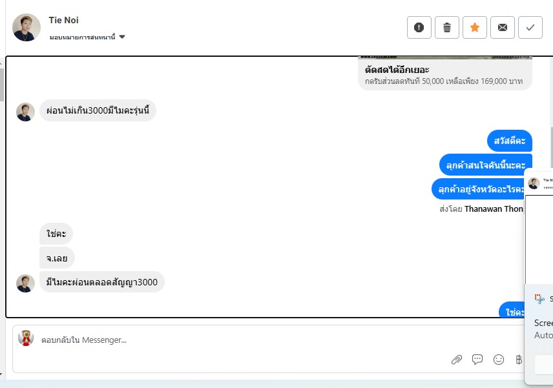Click the page avatar beside reply box
Image resolution: width=553 pixels, height=388 pixels.
26,338
